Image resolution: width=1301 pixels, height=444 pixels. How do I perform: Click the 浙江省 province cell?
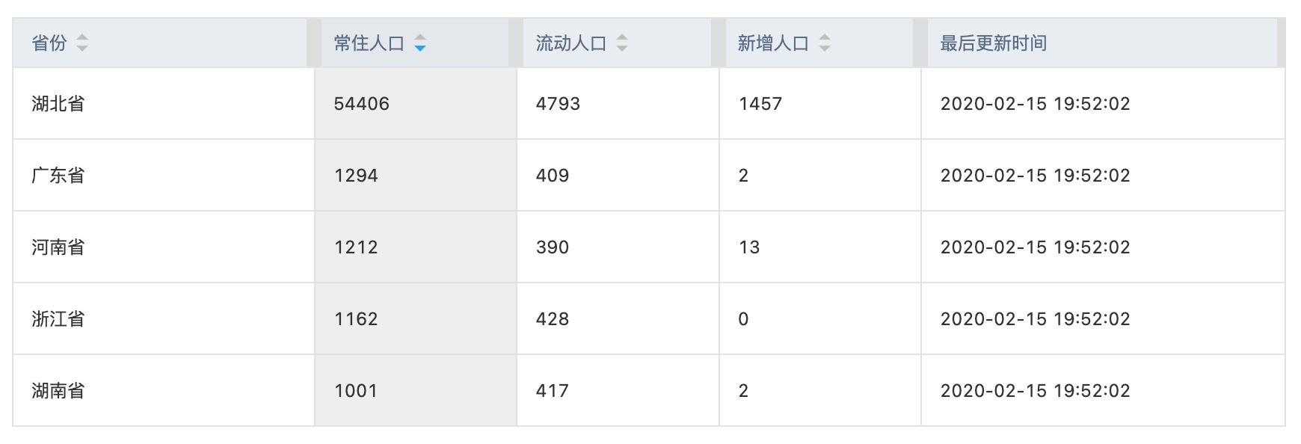click(164, 318)
